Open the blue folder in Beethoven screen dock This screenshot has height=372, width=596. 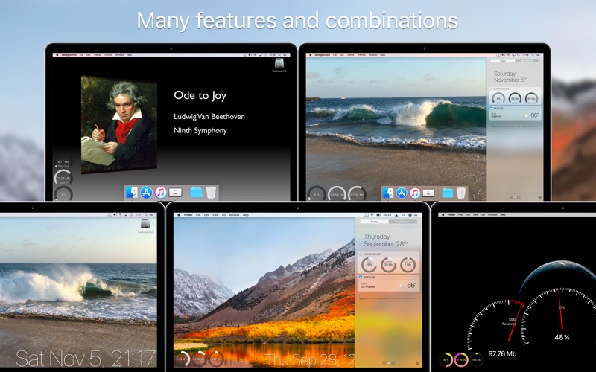[197, 193]
